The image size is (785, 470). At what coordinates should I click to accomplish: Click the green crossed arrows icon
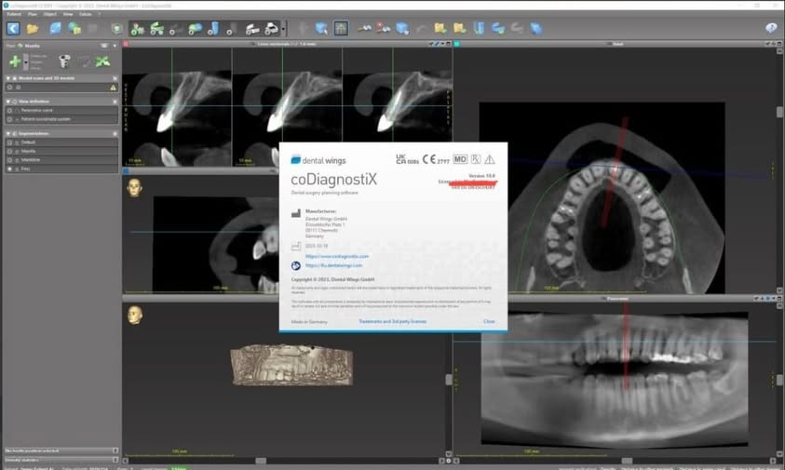pyautogui.click(x=102, y=61)
